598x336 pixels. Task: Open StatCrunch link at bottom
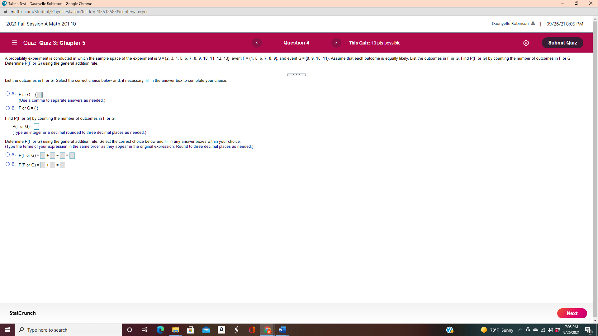click(22, 313)
